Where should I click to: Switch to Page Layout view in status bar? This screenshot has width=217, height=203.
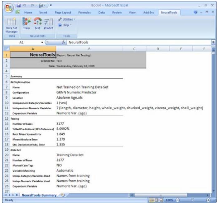coord(157,200)
